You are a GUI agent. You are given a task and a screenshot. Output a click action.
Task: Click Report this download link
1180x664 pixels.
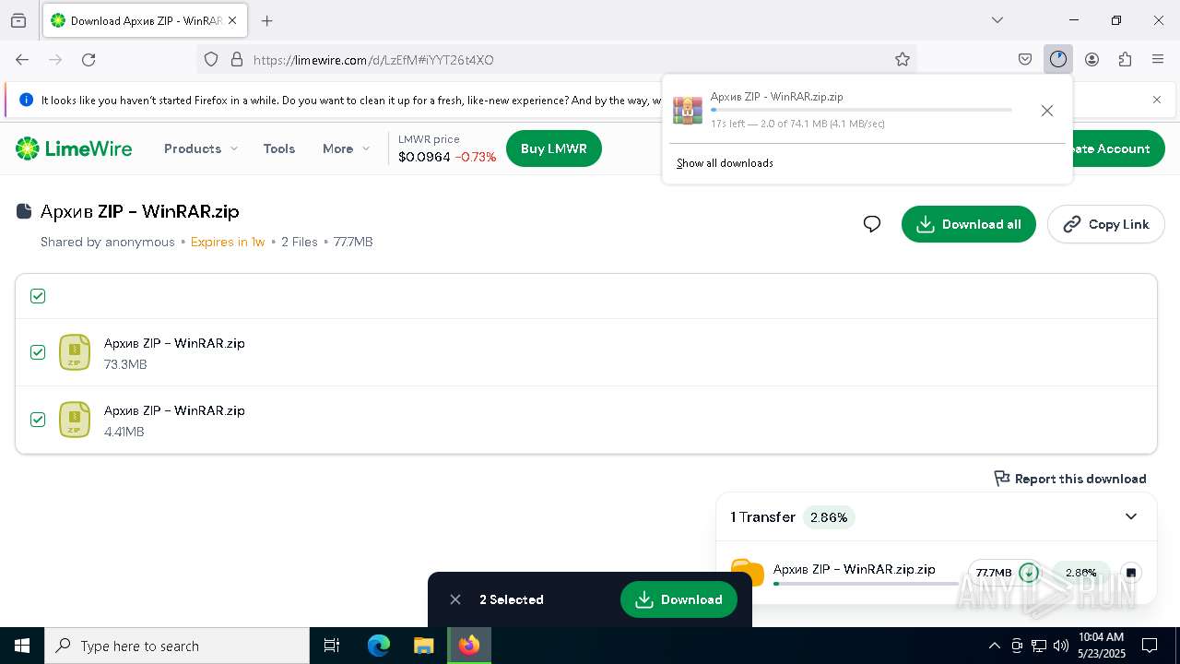click(1070, 479)
